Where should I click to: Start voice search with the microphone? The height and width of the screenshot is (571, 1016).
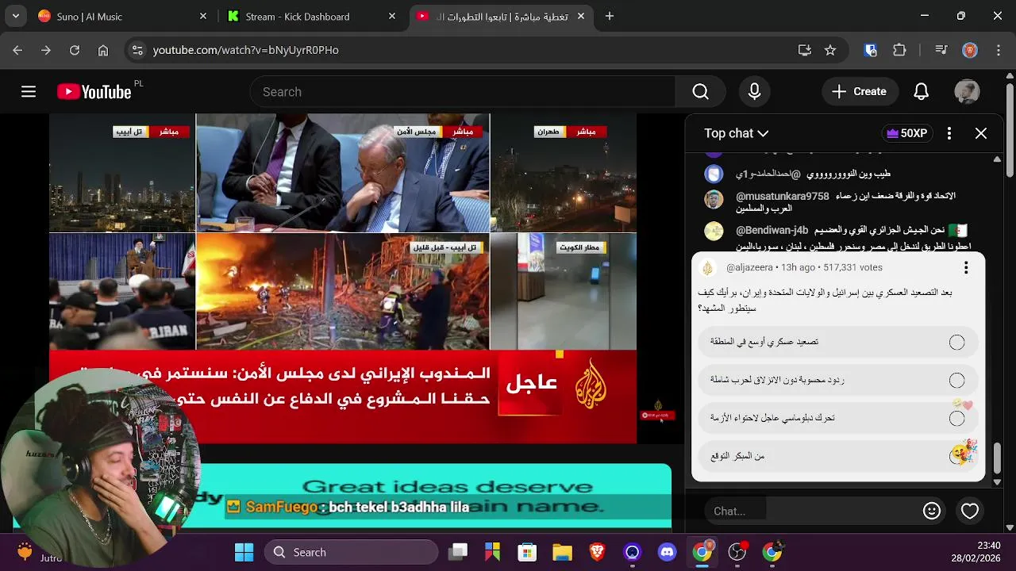[755, 92]
